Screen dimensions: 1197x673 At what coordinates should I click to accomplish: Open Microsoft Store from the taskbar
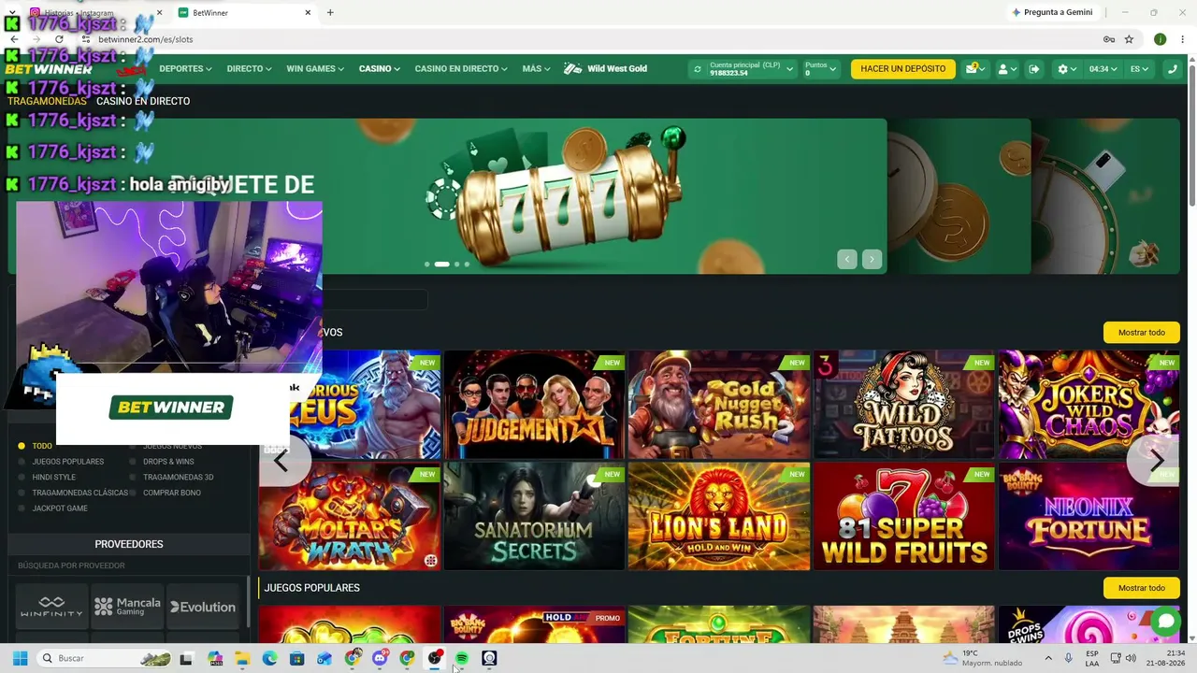tap(297, 658)
